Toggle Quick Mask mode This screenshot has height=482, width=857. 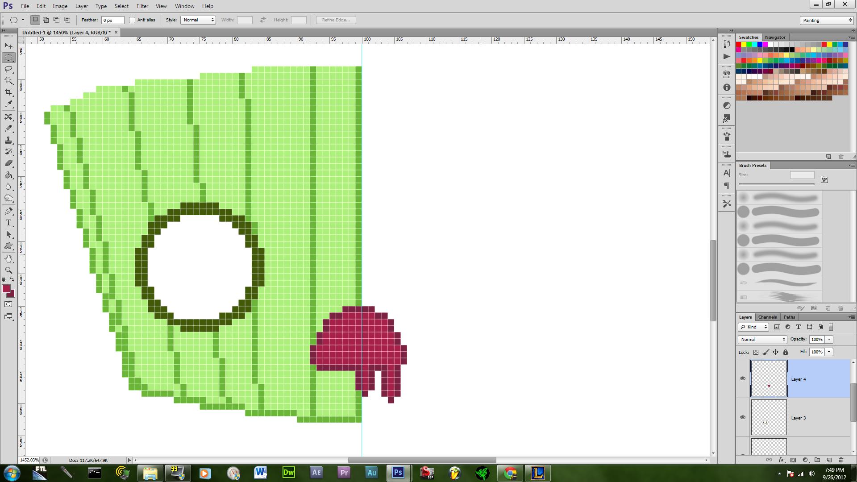coord(8,304)
